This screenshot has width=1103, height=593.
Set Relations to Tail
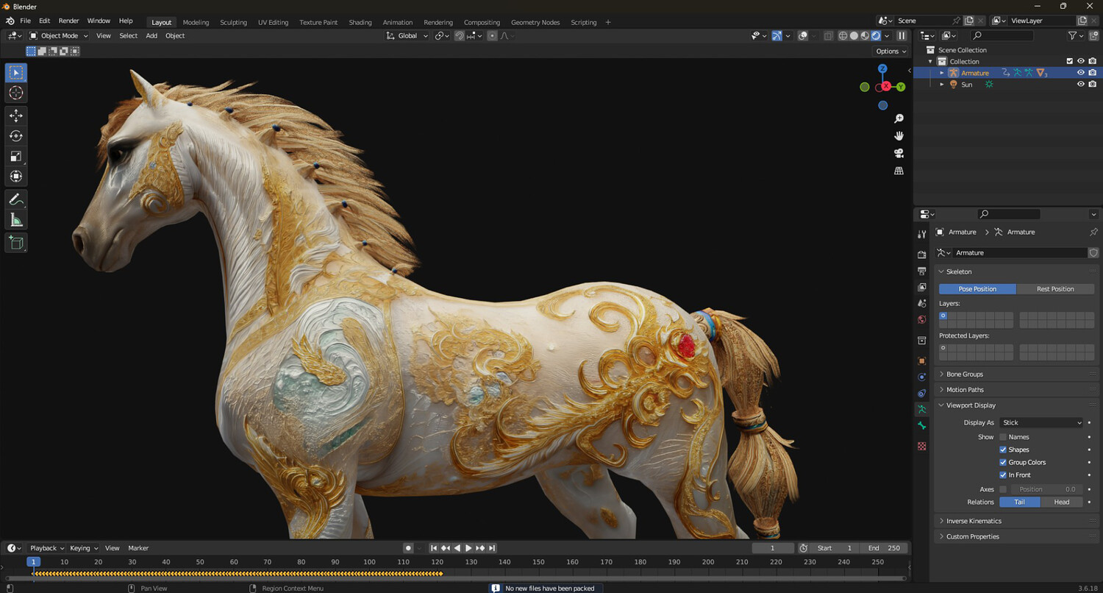tap(1020, 502)
